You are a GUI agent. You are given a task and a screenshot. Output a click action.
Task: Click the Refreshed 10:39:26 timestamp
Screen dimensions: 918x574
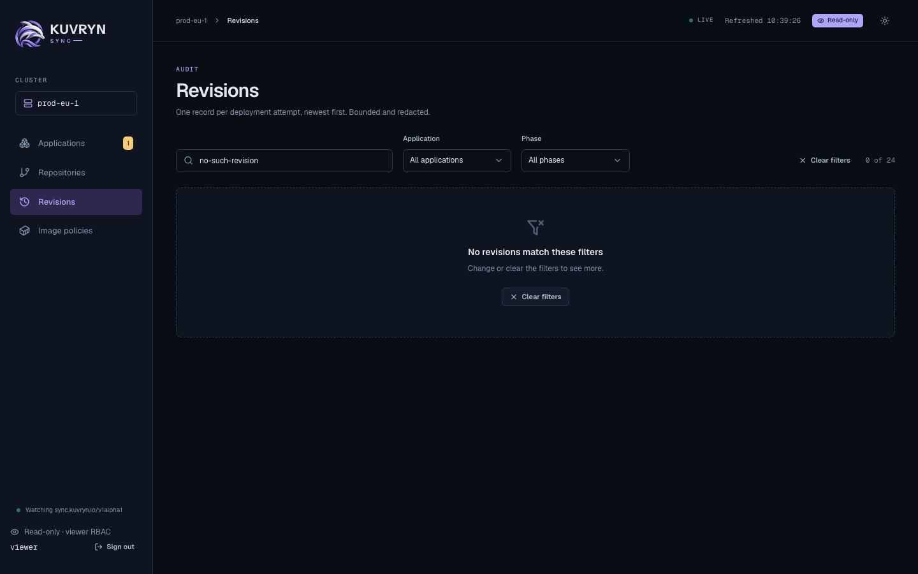pos(762,20)
